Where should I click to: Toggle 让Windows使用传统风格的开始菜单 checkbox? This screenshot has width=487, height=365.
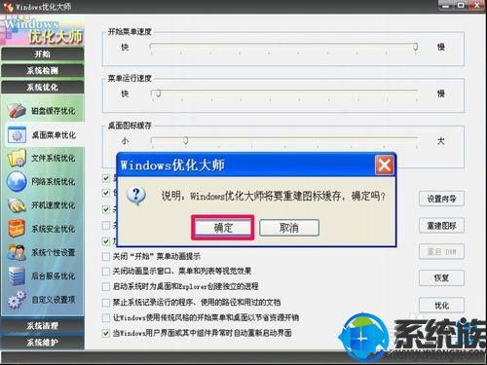pyautogui.click(x=106, y=317)
